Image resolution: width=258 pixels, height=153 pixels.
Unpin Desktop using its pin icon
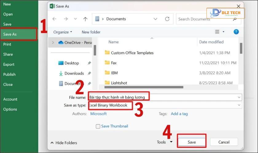(x=89, y=63)
